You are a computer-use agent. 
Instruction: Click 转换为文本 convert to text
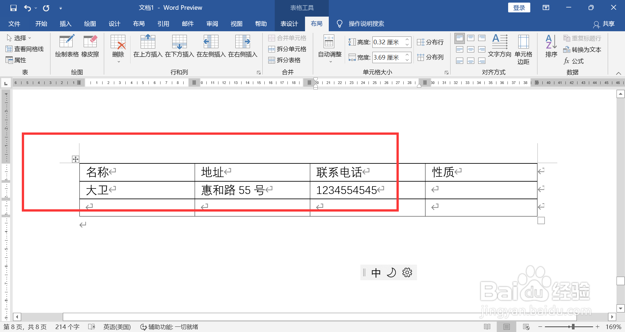click(582, 50)
